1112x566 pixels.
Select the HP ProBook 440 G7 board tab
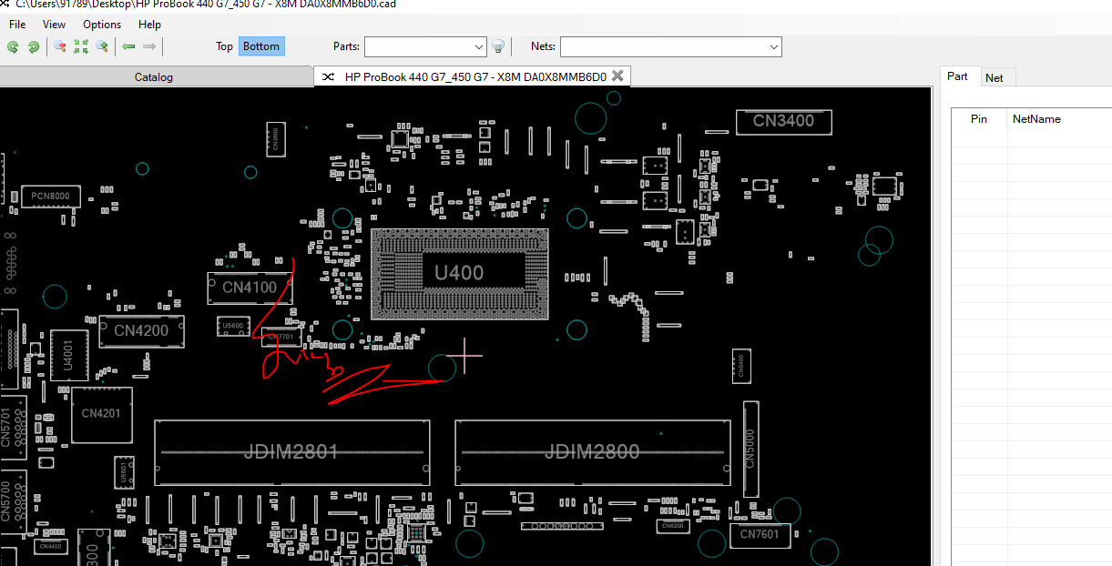pos(474,76)
